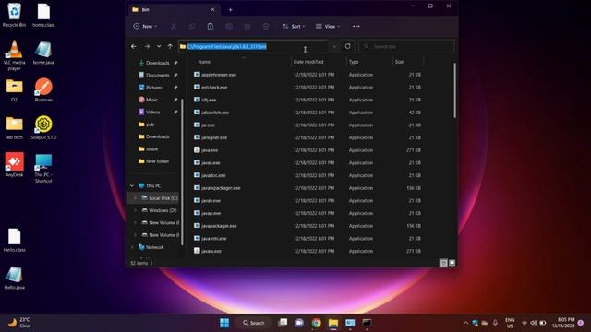591x332 pixels.
Task: Sort by Type column header
Action: [354, 62]
